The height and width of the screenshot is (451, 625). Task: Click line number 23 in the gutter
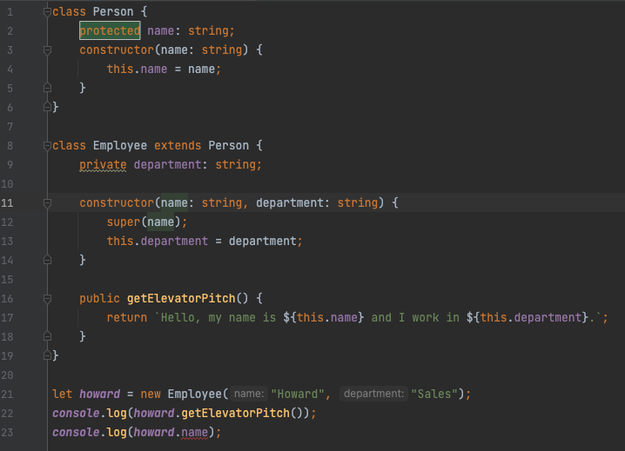[7, 432]
